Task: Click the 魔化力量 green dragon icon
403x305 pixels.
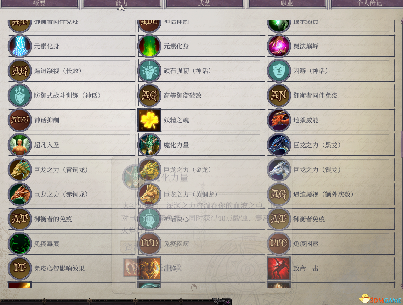Action: 149,145
